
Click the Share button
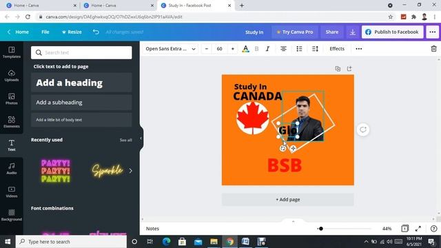click(x=332, y=32)
